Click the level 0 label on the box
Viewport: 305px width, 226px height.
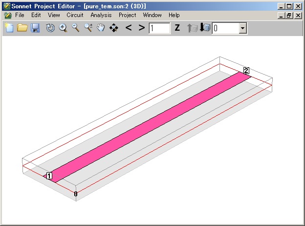pos(76,194)
